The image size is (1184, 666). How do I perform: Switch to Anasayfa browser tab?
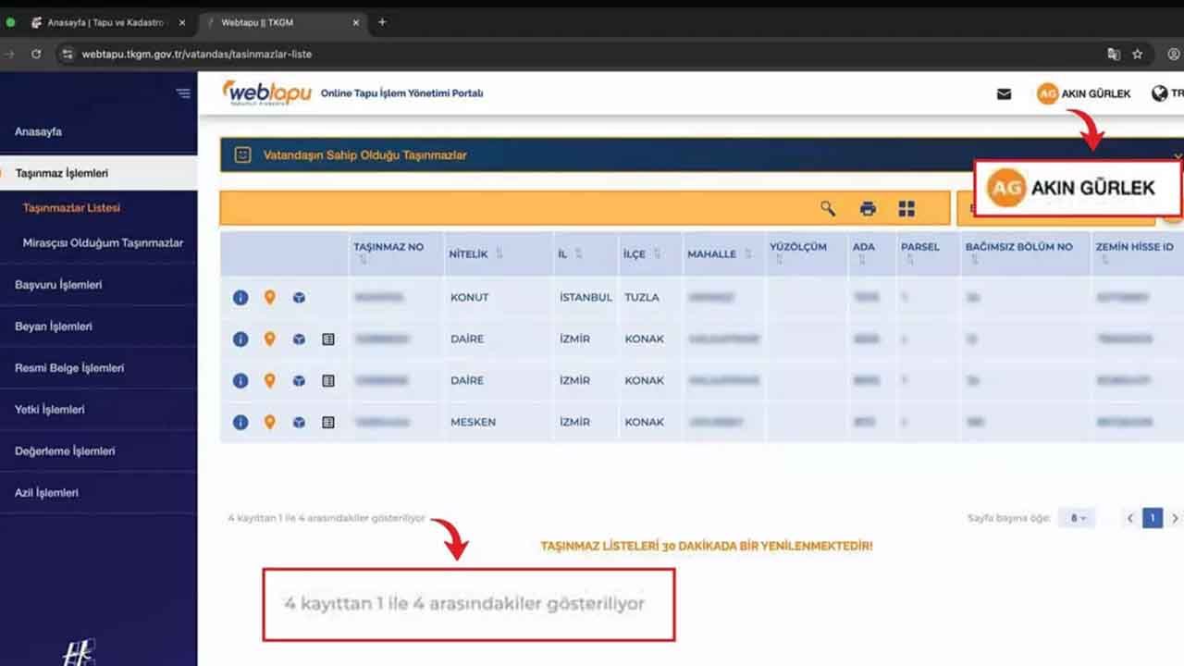click(x=105, y=22)
